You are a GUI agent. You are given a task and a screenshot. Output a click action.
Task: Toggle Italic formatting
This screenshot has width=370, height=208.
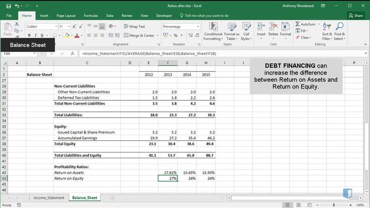coord(35,35)
